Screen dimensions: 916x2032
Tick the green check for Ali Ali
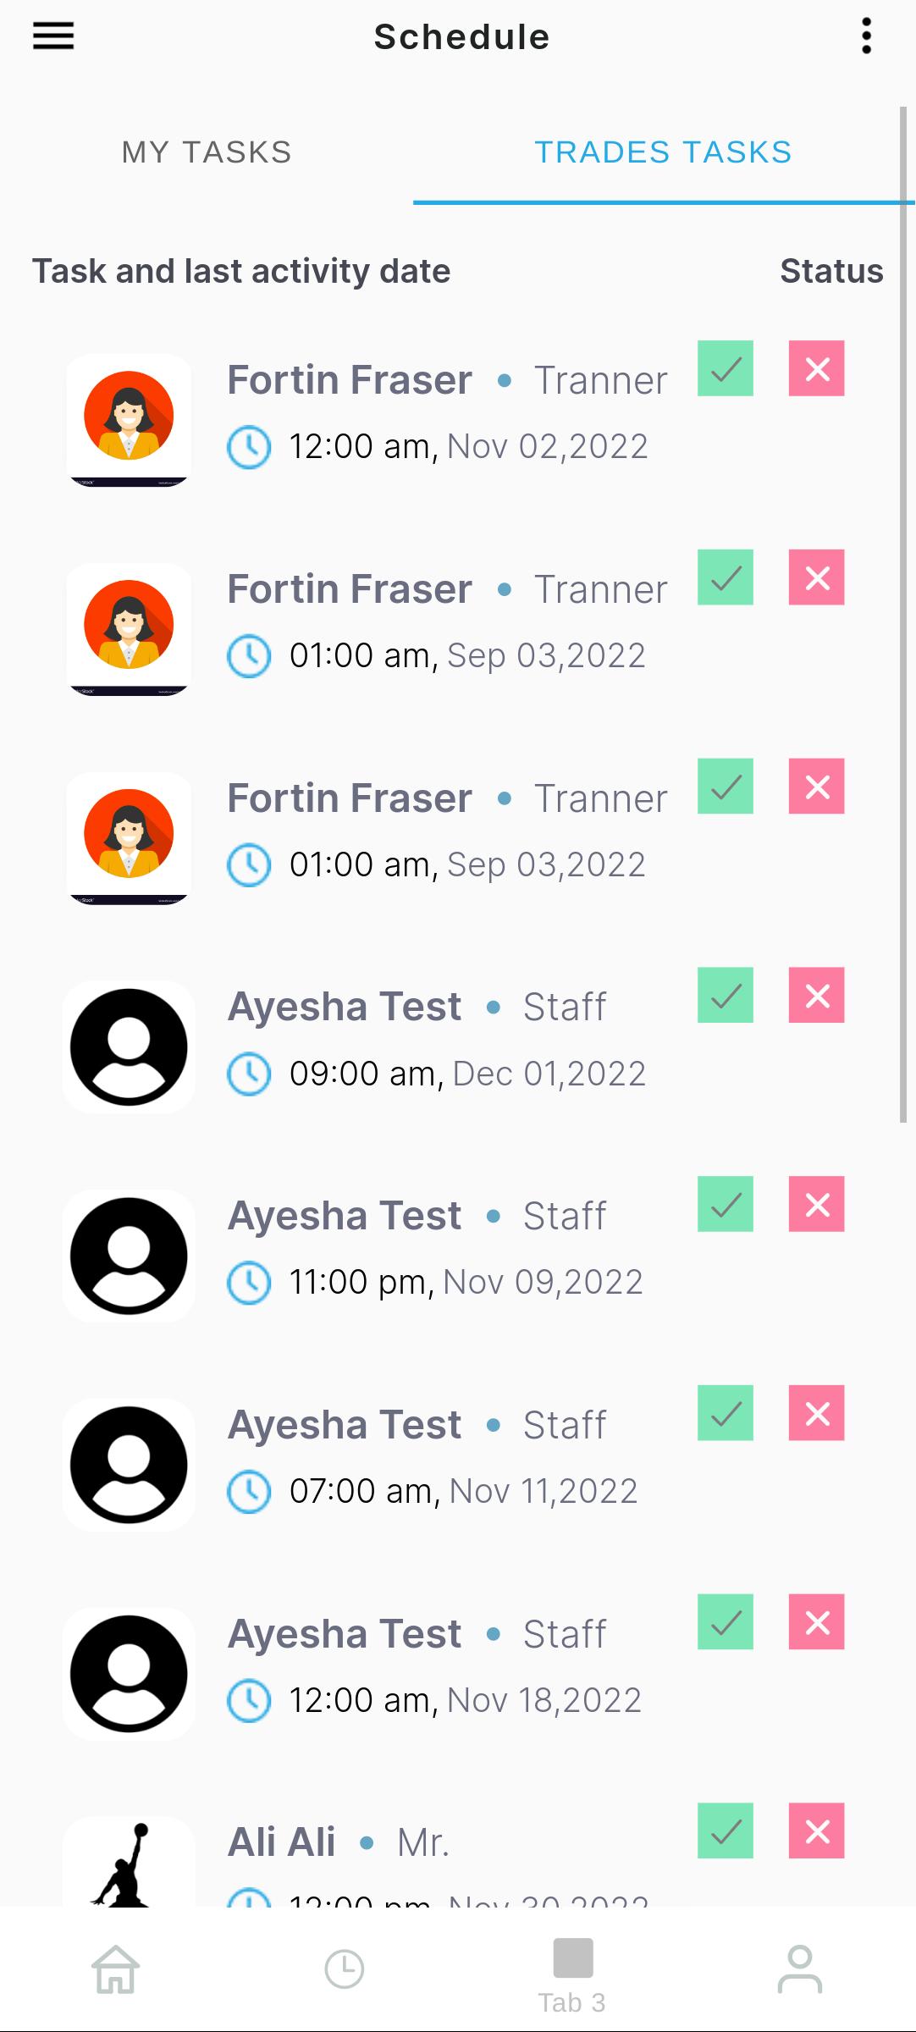pyautogui.click(x=726, y=1831)
